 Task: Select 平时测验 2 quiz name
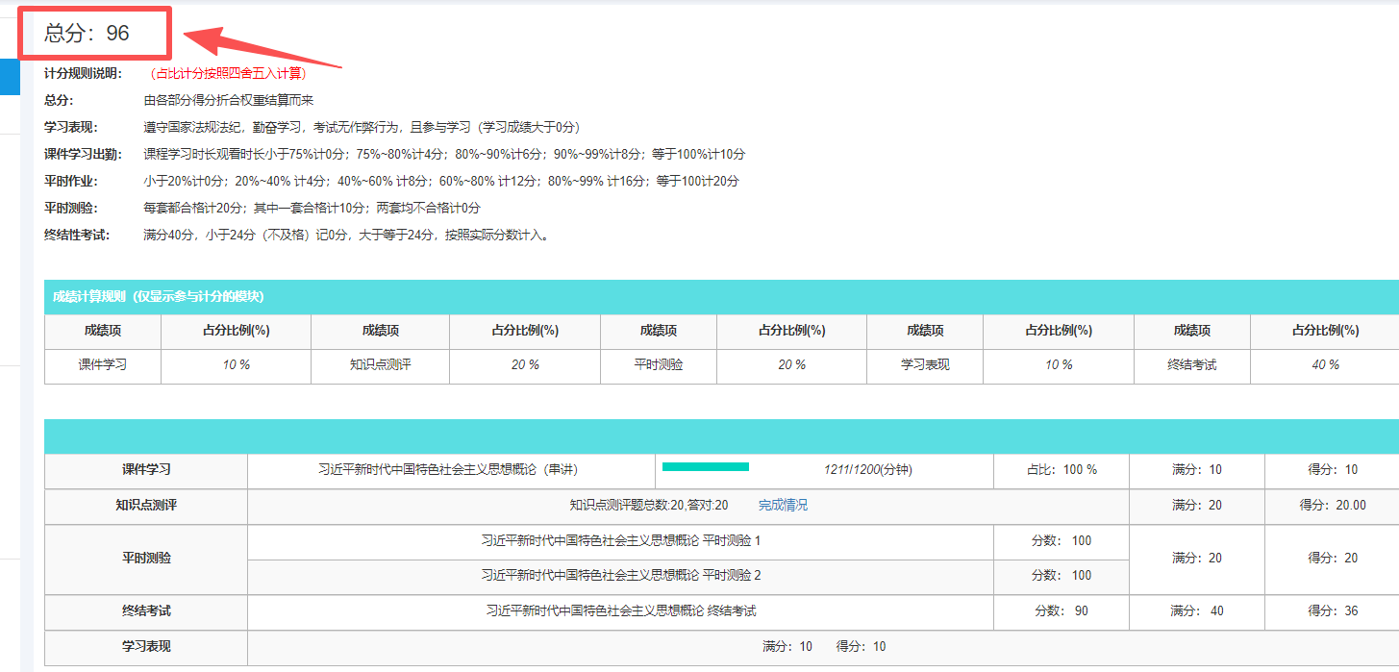click(620, 576)
